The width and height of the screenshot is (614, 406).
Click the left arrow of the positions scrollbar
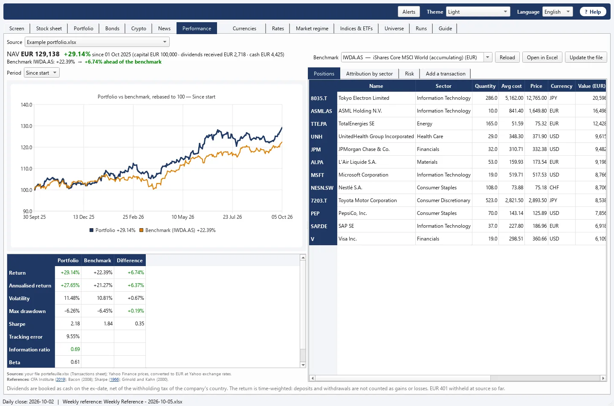[x=313, y=378]
